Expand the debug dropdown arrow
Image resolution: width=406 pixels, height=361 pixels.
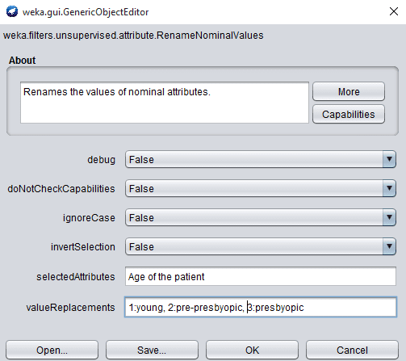tap(389, 159)
